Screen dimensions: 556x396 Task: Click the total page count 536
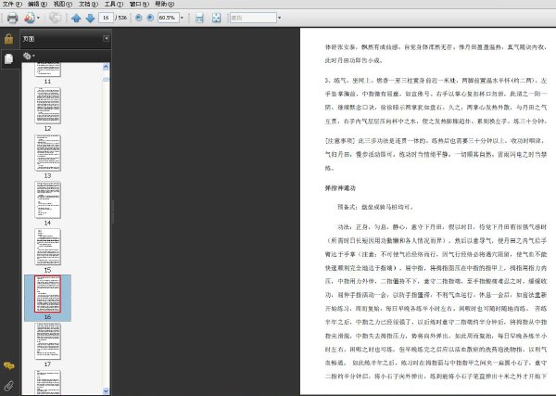(x=120, y=18)
